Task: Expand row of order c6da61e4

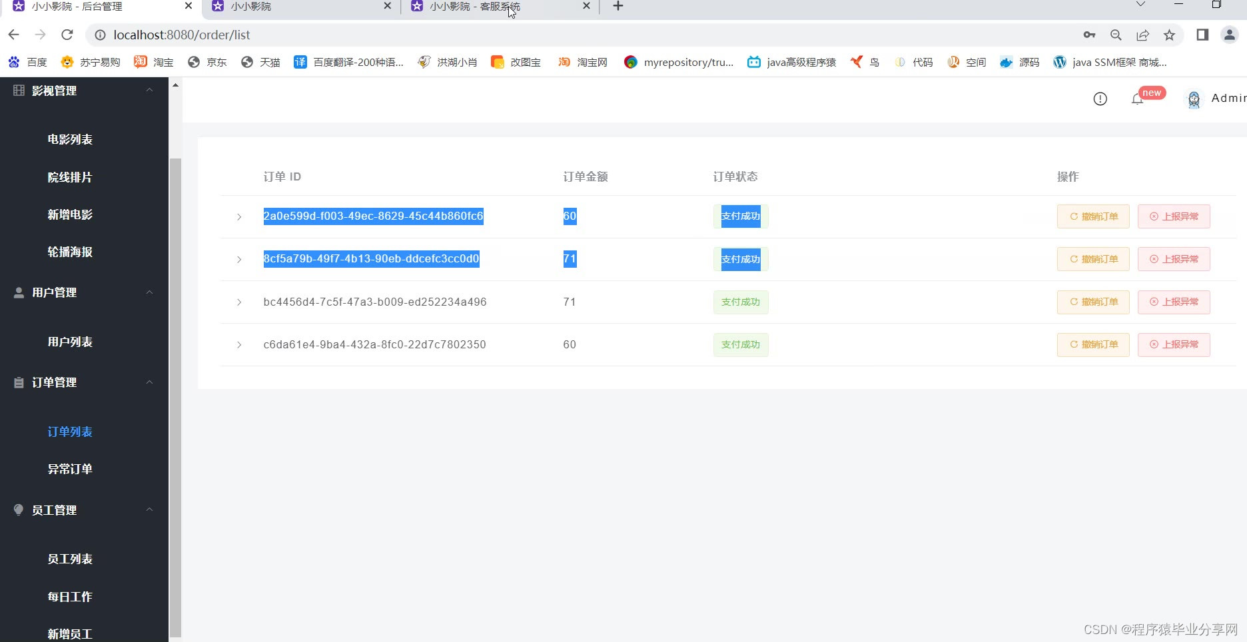Action: (239, 345)
